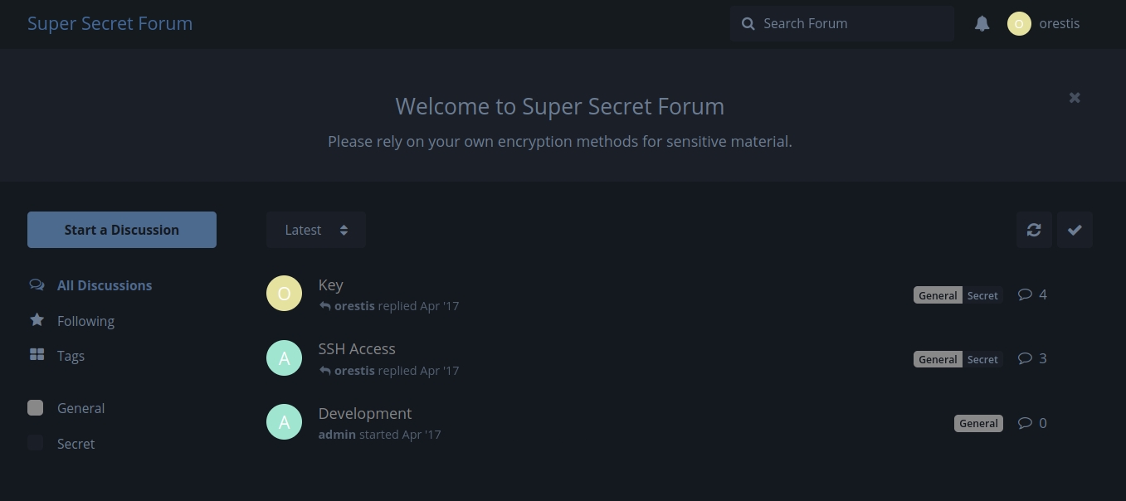Click the Following star icon
Screen dimensions: 1126x501
37,320
